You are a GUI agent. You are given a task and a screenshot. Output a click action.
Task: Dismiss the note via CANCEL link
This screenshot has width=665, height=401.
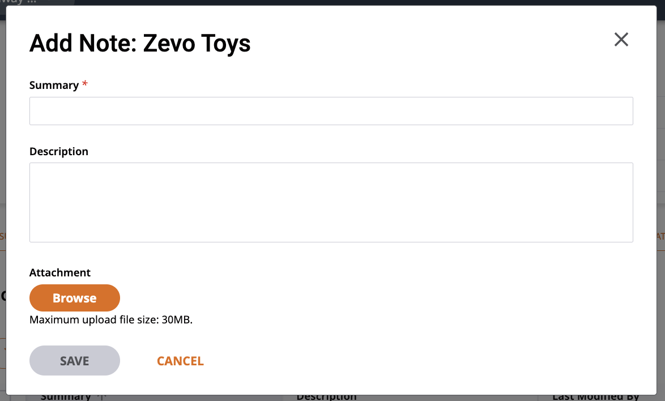[180, 361]
